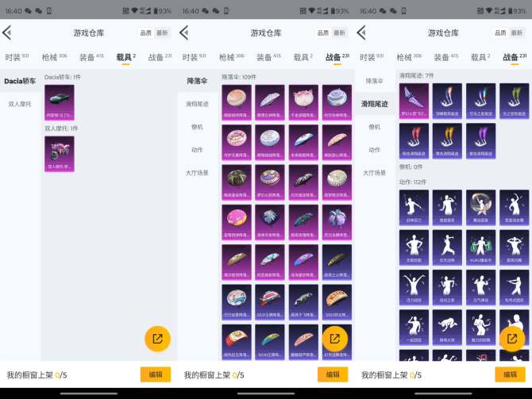Tap '我的橱窗上架 0/5' text on left screen
This screenshot has width=532, height=399.
coord(37,375)
